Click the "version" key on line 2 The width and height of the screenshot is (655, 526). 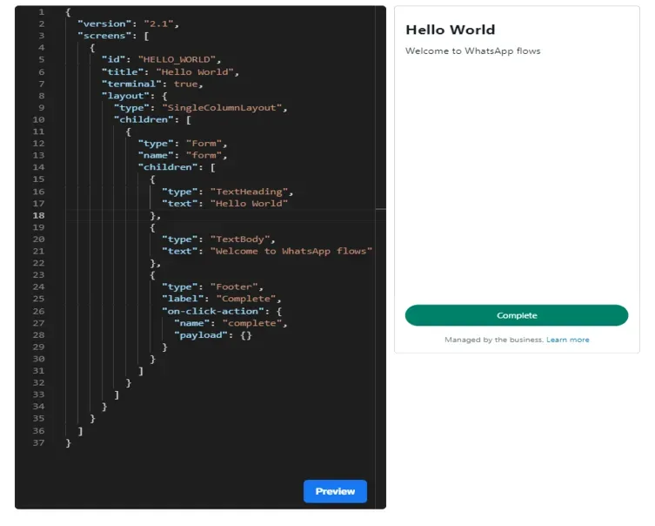[x=104, y=24]
